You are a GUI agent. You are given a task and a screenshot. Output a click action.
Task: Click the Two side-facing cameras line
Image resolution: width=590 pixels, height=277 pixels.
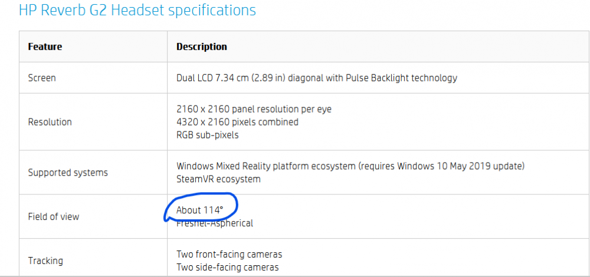(227, 267)
